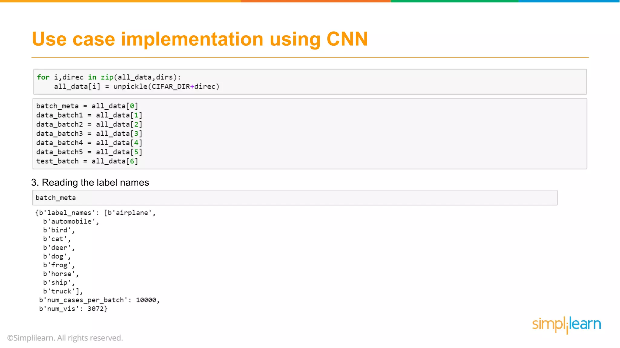620x348 pixels.
Task: Click the 'data_batch5 = all_data[5]' line
Action: 89,152
